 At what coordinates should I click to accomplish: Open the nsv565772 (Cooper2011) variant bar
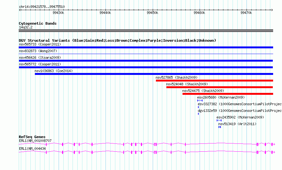[x=146, y=67]
